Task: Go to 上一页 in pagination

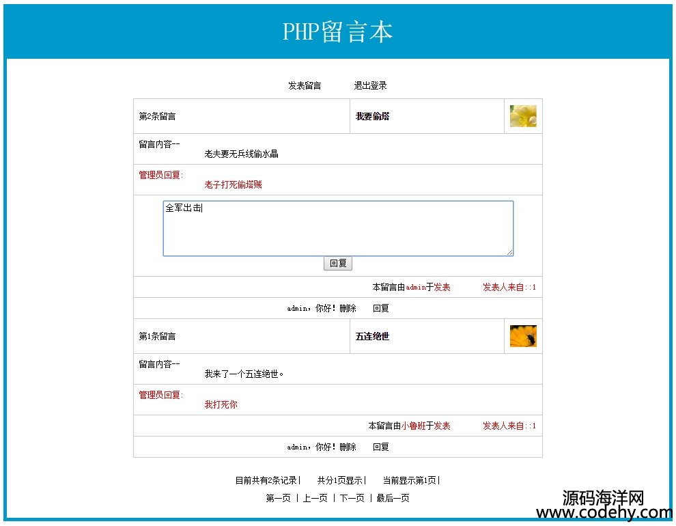Action: (315, 499)
